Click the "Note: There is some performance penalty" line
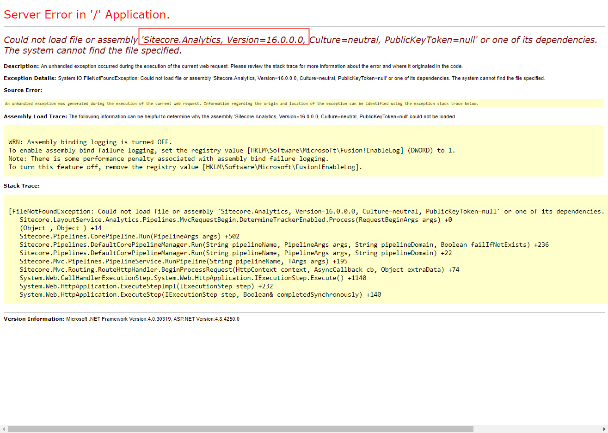Screen dimensions: 608x433 tap(168, 159)
